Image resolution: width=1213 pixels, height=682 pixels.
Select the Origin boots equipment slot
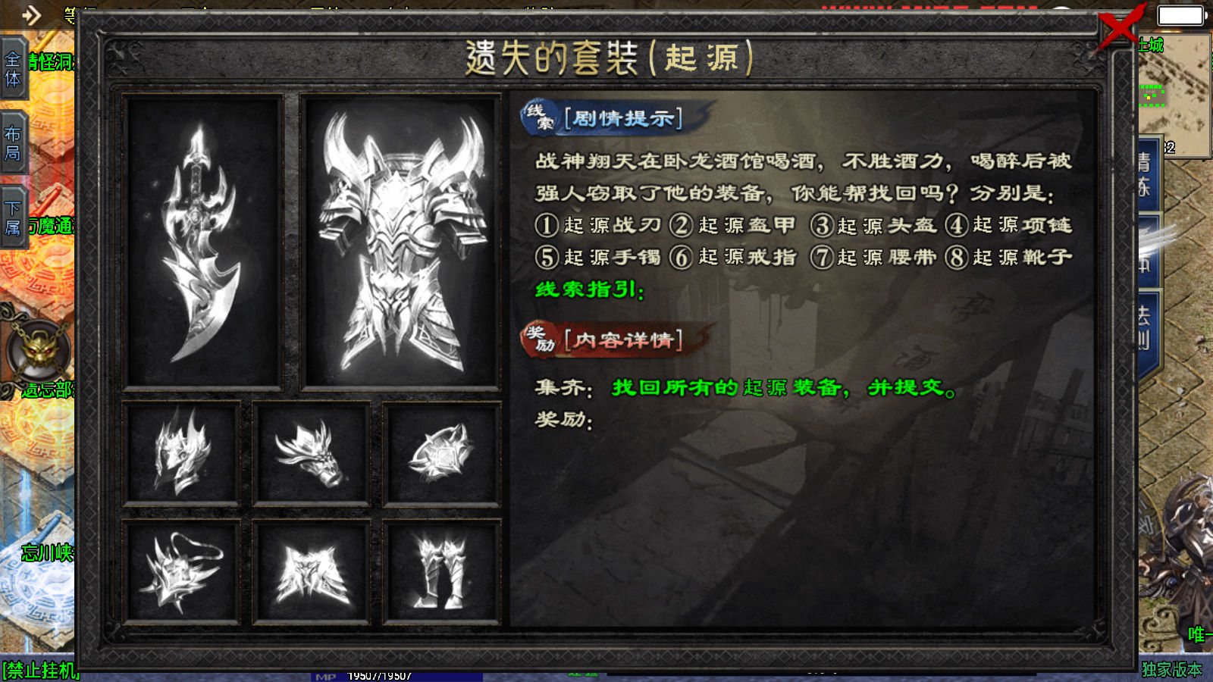(441, 572)
